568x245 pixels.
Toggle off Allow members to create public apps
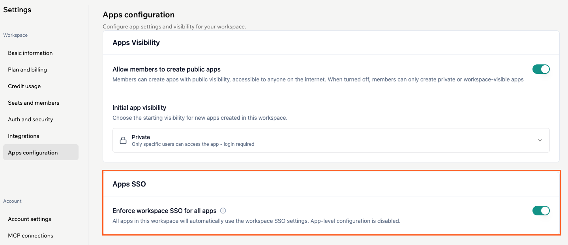(541, 69)
